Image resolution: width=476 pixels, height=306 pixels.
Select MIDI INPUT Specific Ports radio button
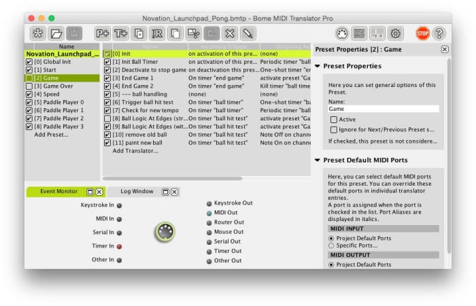pyautogui.click(x=331, y=245)
